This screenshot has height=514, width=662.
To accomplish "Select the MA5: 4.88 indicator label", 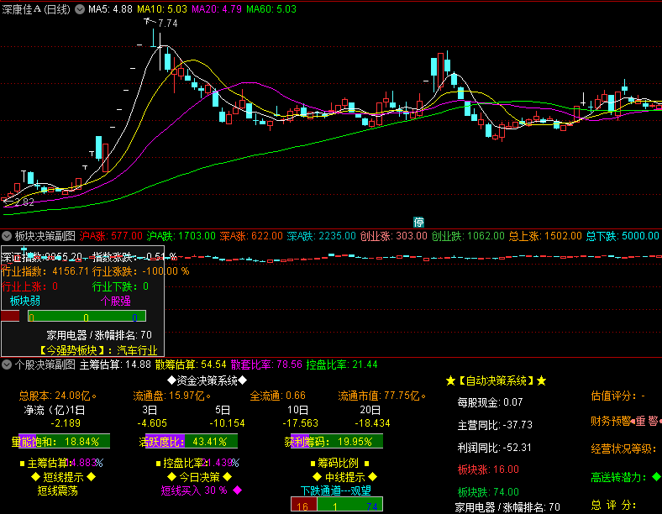I will pos(110,9).
